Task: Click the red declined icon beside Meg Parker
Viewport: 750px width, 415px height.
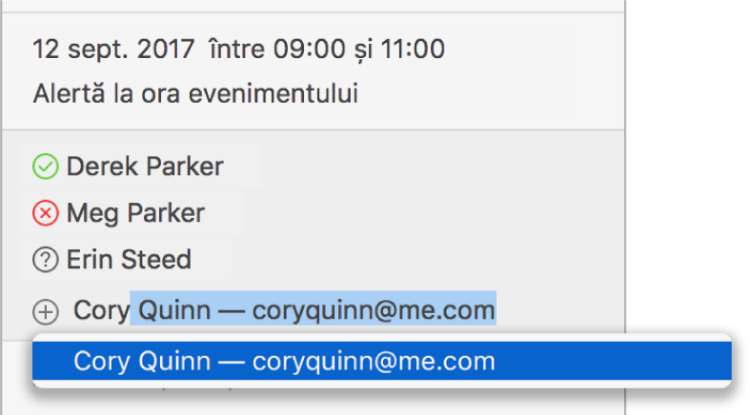Action: (x=46, y=213)
